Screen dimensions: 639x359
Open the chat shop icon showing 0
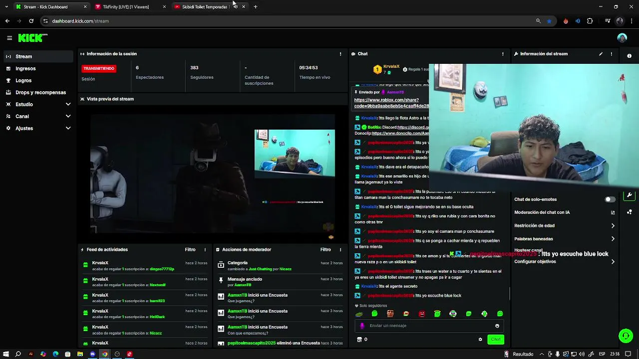click(362, 340)
